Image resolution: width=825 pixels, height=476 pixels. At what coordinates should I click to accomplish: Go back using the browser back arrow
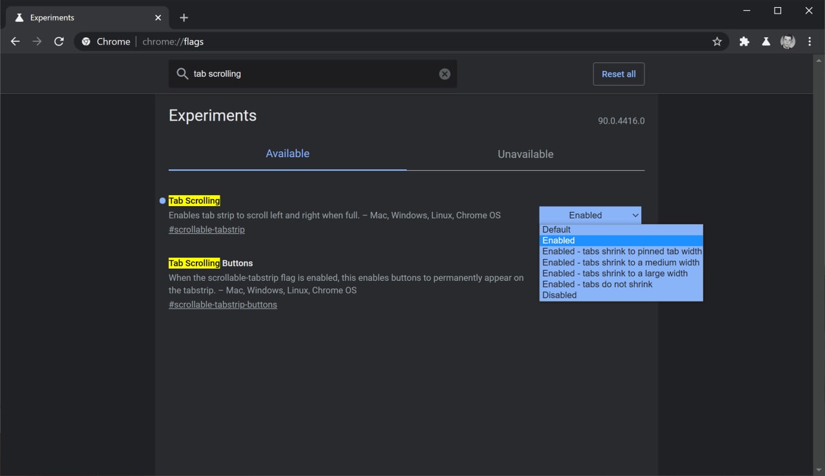pos(15,41)
